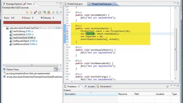This screenshot has height=103, width=183.
Task: Click the red test progress bar
Action: coord(32,22)
